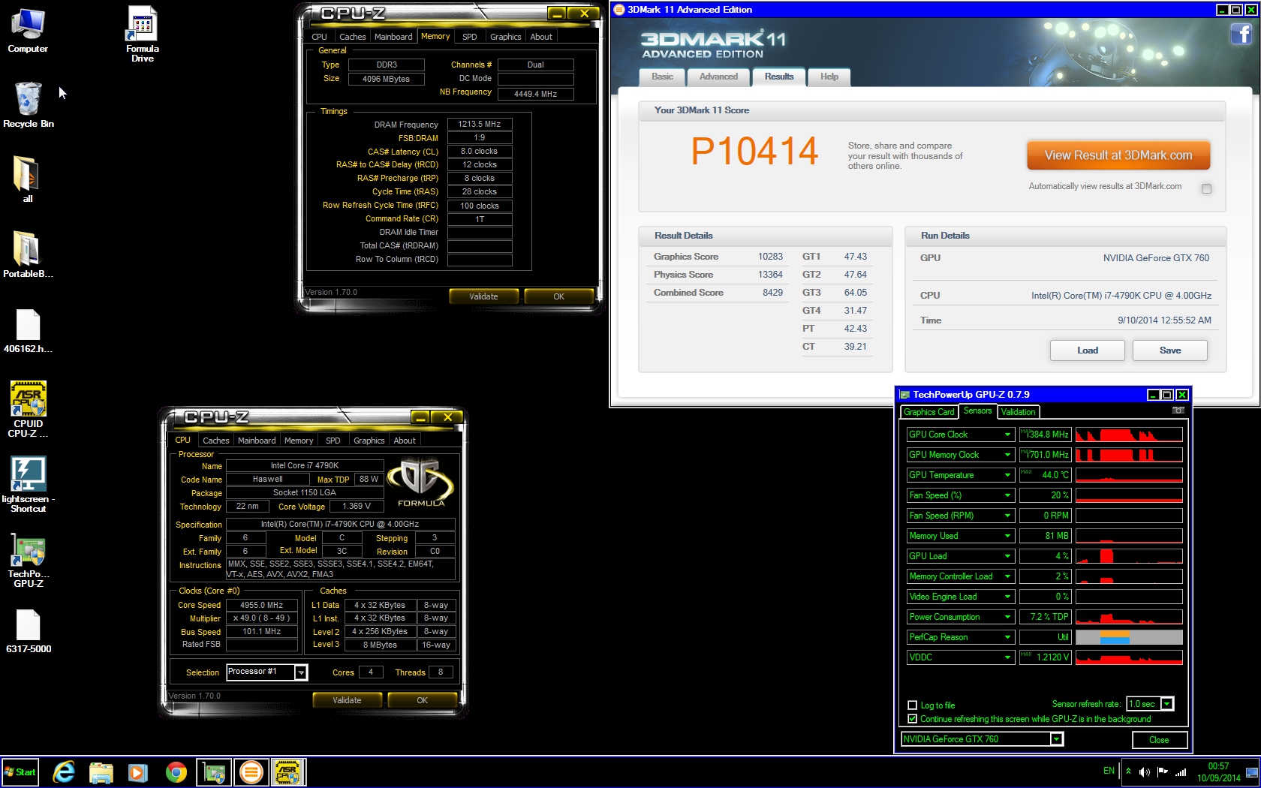Click the Show desktop button on taskbar

pyautogui.click(x=1253, y=772)
